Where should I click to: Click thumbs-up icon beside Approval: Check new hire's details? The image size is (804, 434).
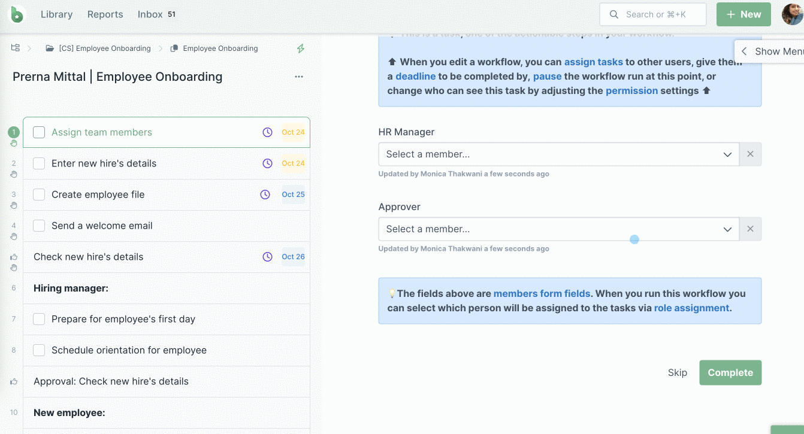pyautogui.click(x=14, y=381)
